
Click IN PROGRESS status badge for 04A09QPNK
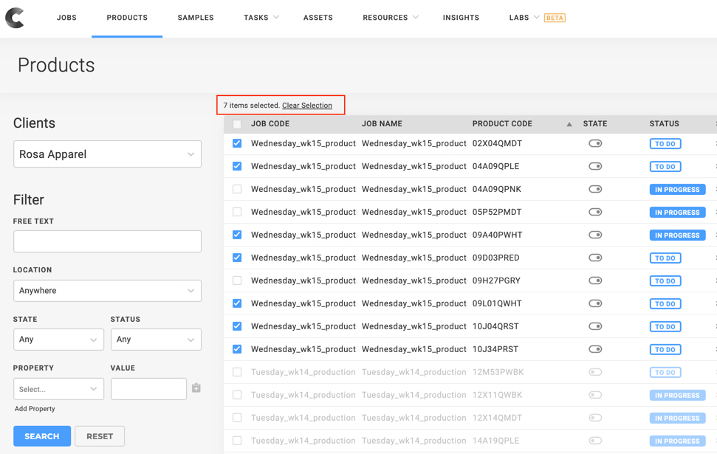click(676, 190)
